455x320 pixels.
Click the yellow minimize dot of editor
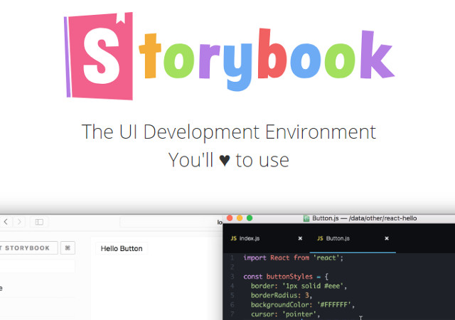240,218
